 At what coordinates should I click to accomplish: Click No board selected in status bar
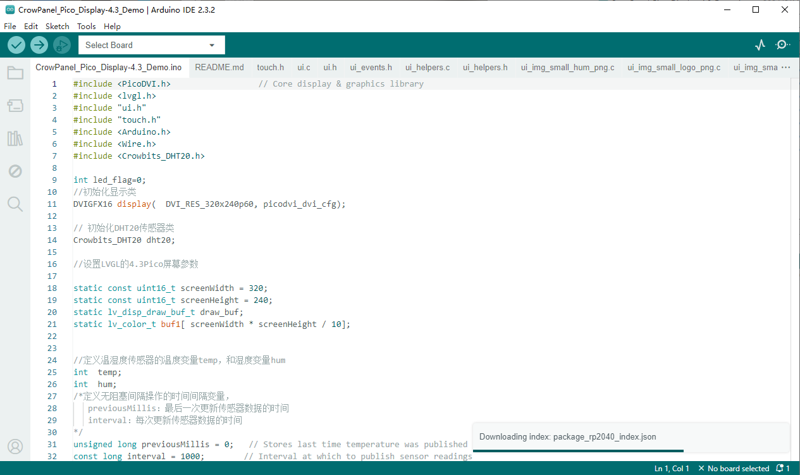click(733, 469)
